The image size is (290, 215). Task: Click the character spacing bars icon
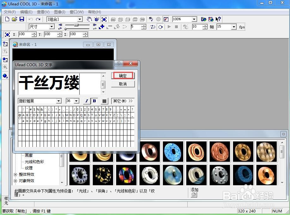coord(104,101)
